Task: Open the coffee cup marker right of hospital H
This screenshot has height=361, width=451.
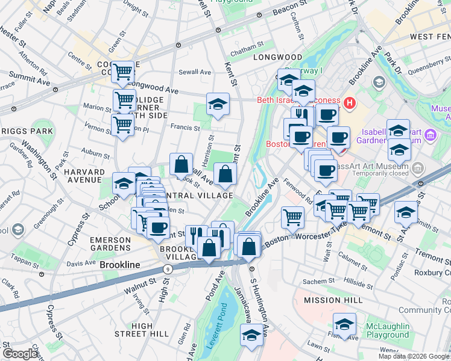Action: coord(327,116)
